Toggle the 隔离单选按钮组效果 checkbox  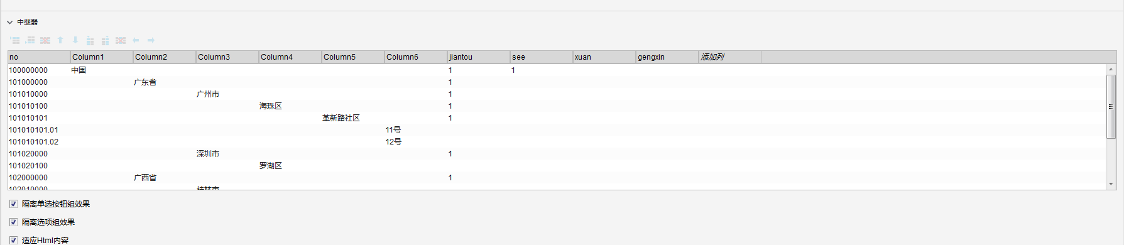coord(13,204)
